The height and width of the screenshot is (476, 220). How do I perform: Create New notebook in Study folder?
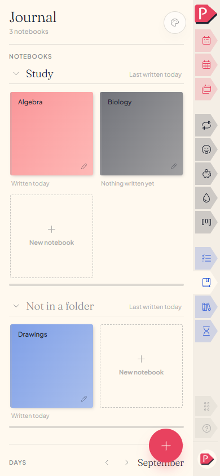pyautogui.click(x=51, y=236)
